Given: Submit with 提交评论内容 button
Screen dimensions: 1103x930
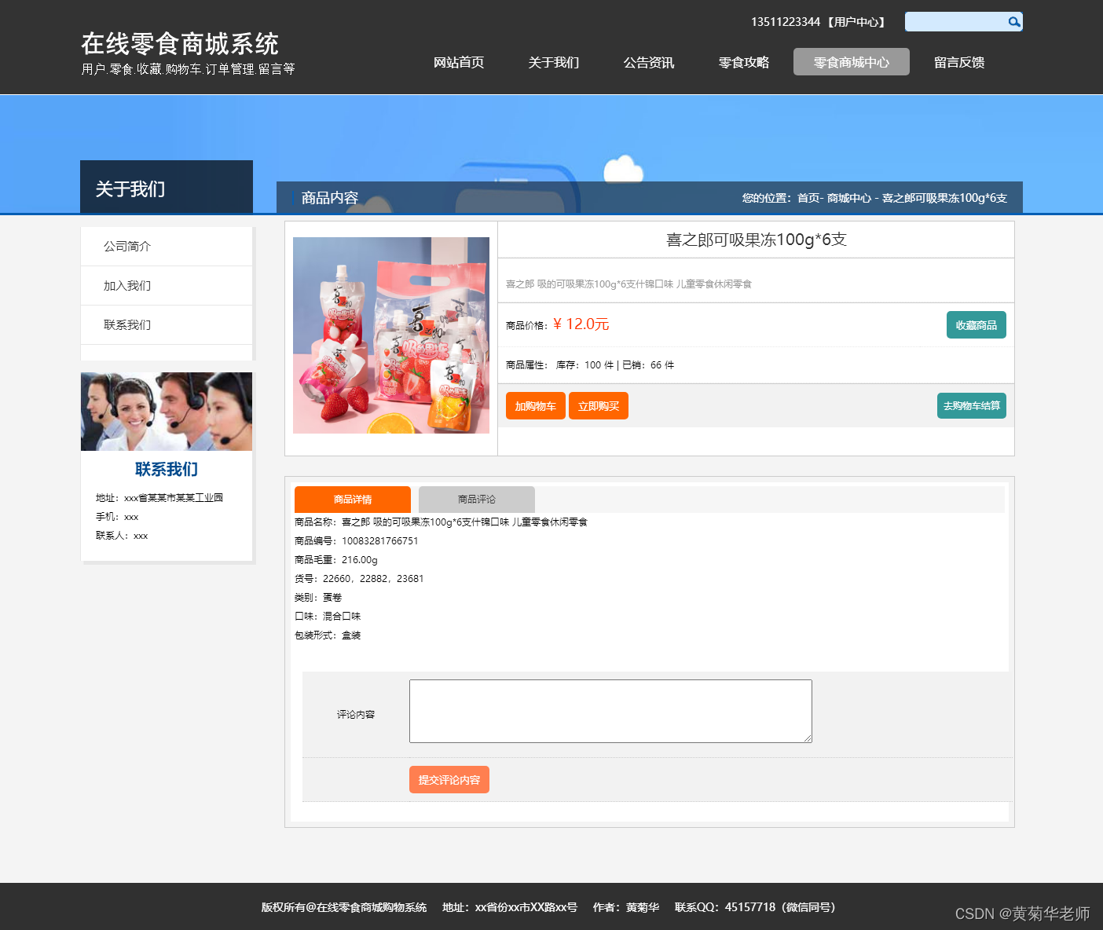Looking at the screenshot, I should 449,780.
